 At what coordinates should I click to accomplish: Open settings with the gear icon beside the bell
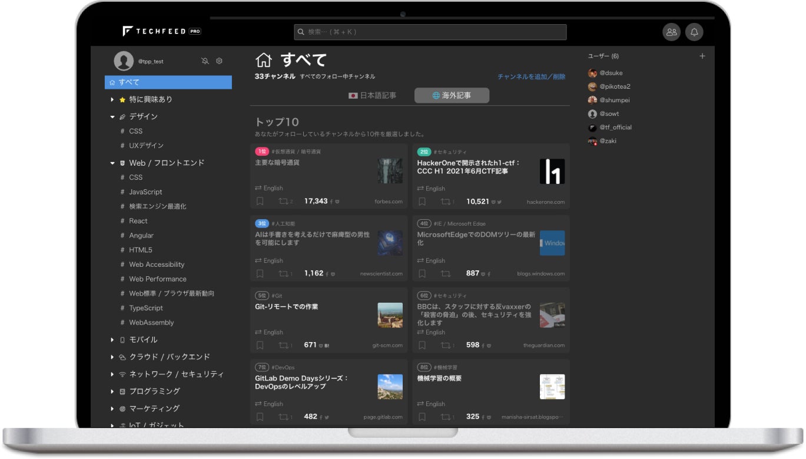pyautogui.click(x=218, y=61)
